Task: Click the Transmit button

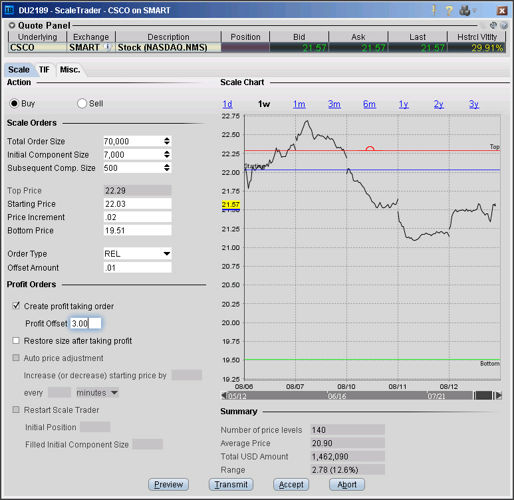Action: click(231, 484)
